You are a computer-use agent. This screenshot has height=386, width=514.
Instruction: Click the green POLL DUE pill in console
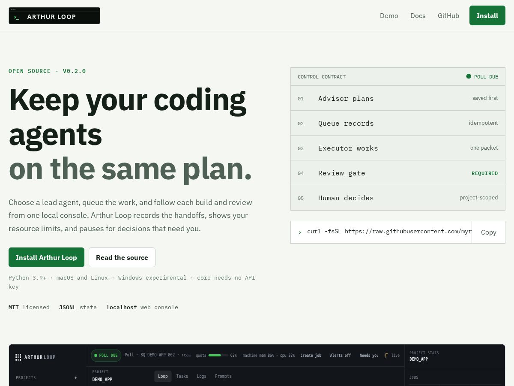click(x=106, y=356)
